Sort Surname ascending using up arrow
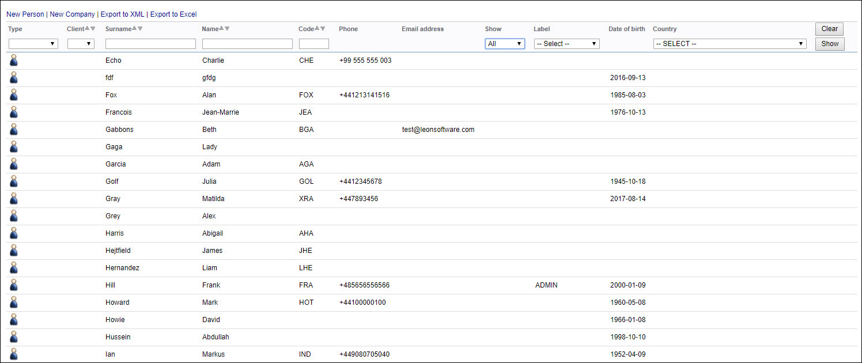Viewport: 862px width, 363px height. [134, 29]
